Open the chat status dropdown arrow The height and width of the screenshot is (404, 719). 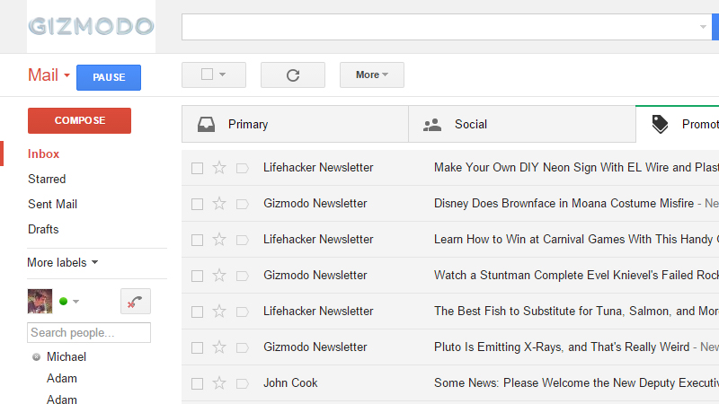[76, 302]
